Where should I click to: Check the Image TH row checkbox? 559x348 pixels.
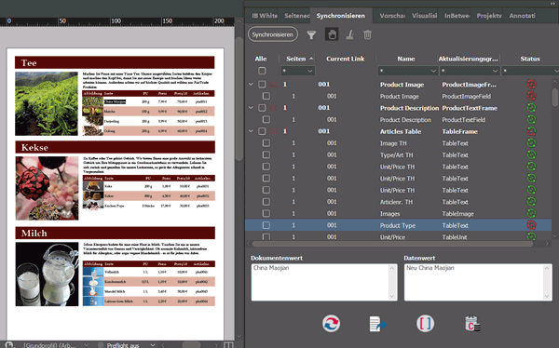pos(266,143)
